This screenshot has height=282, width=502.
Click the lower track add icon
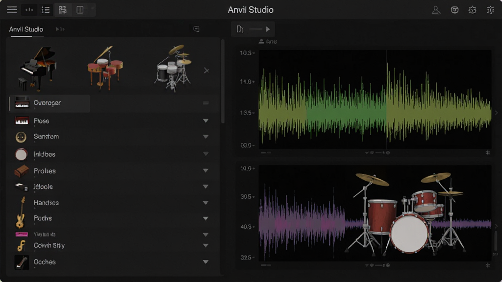(x=488, y=265)
